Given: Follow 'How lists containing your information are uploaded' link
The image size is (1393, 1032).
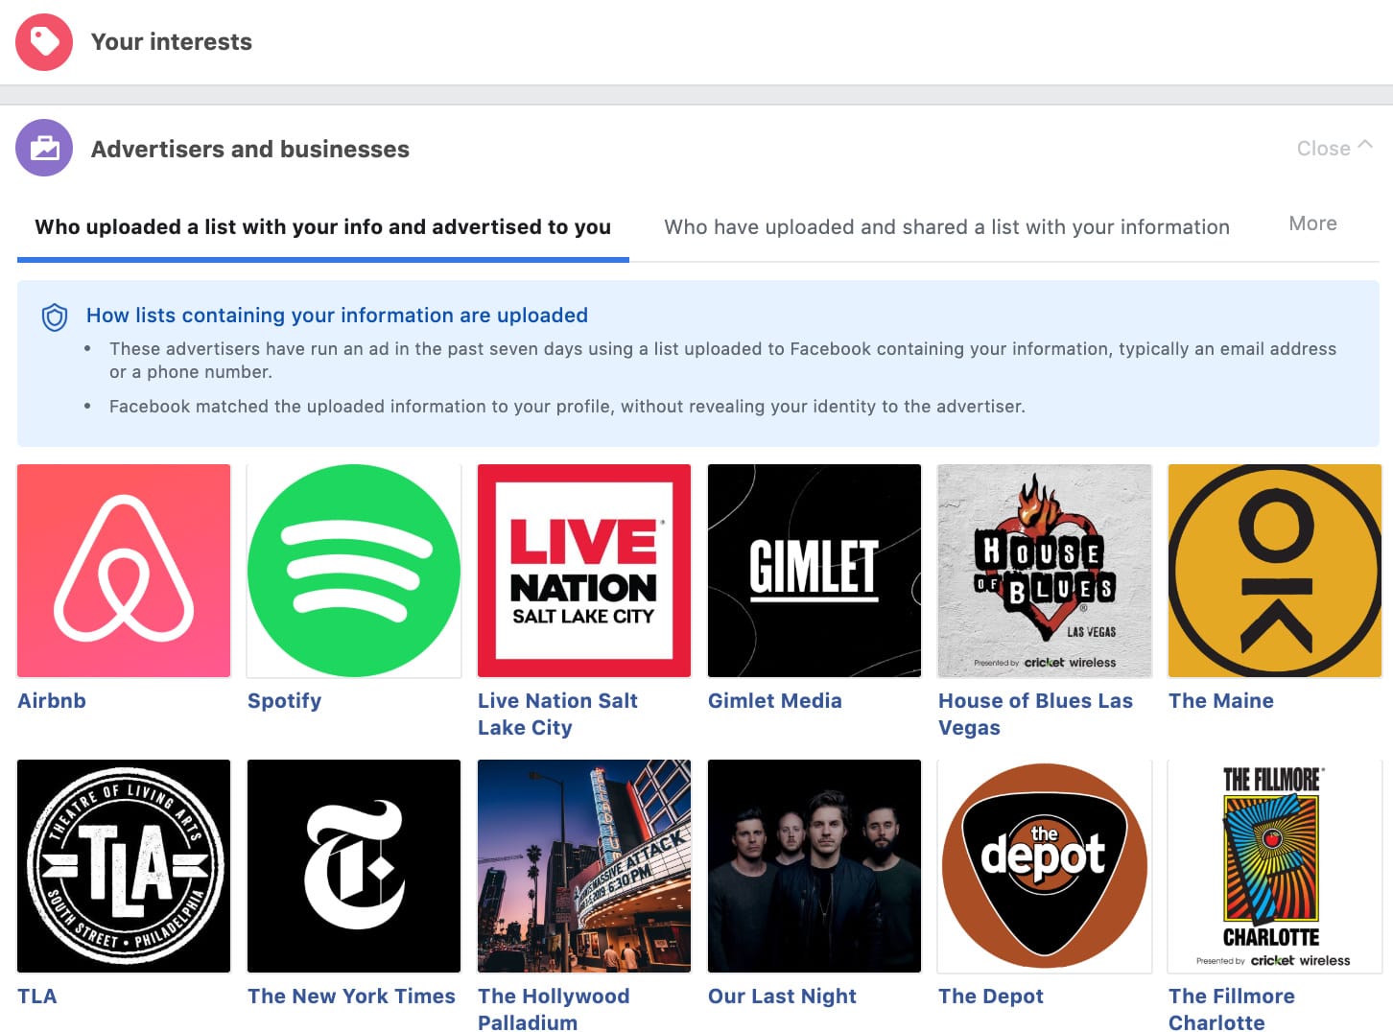Looking at the screenshot, I should (337, 316).
